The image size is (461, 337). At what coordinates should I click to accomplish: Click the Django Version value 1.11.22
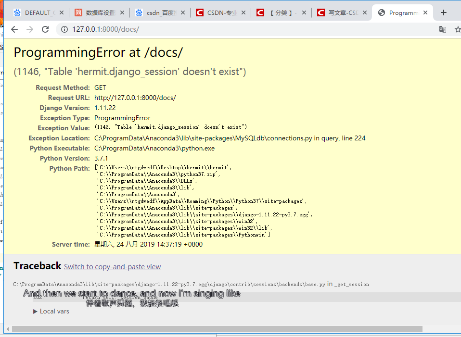point(105,108)
